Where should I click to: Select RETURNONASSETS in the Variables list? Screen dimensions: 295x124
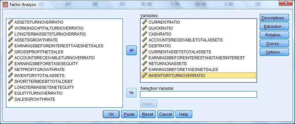167,63
